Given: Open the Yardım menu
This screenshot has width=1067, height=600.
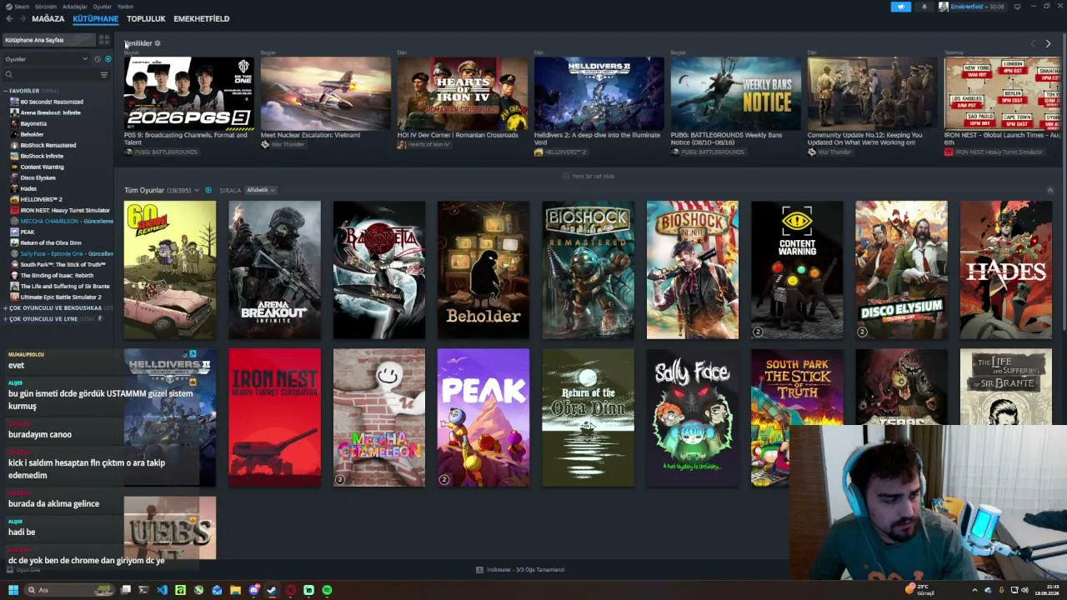Looking at the screenshot, I should click(125, 6).
